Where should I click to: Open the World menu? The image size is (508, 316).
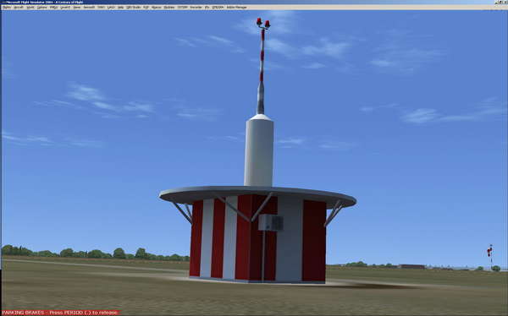(30, 7)
